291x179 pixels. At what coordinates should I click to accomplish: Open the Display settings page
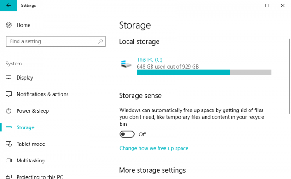point(24,78)
